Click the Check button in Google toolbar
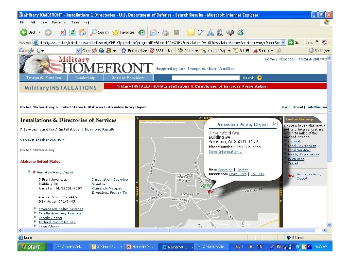 [188, 51]
